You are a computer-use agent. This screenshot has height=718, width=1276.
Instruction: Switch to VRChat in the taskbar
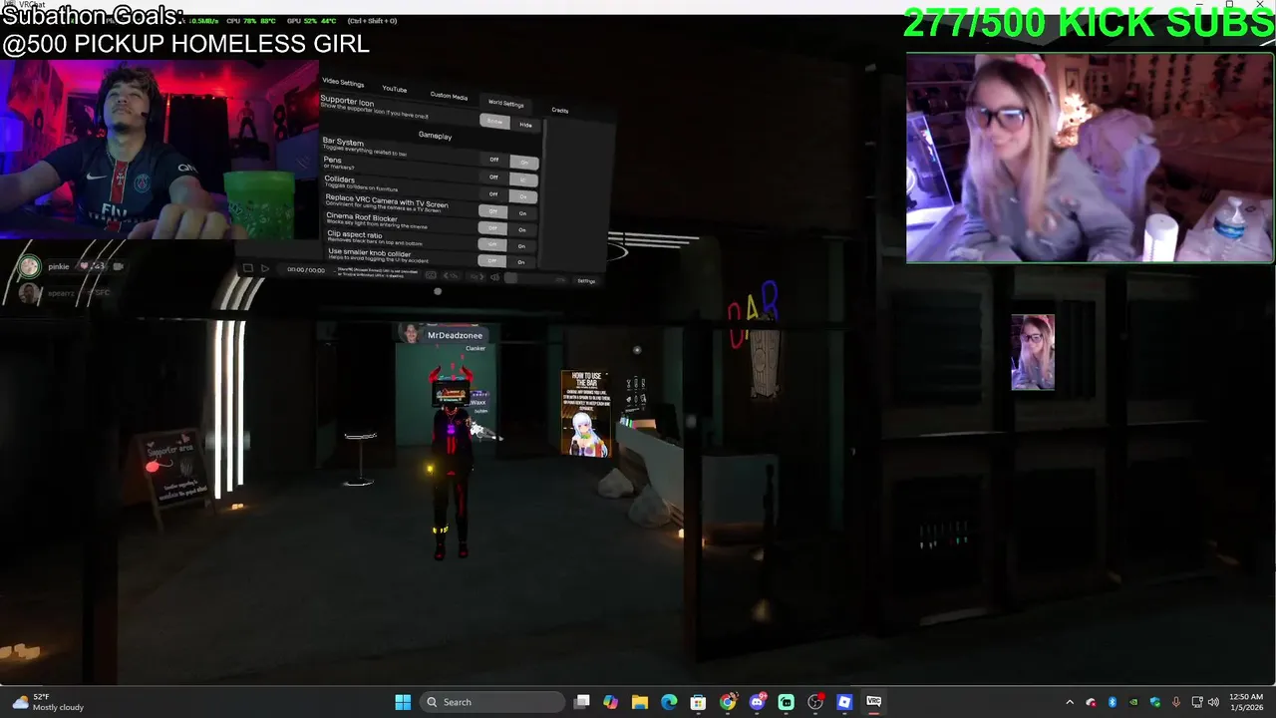point(873,702)
